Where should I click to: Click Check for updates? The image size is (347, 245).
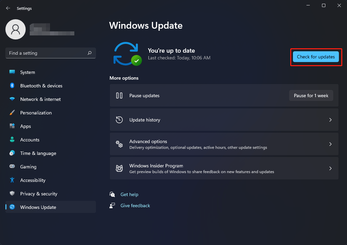[x=315, y=57]
